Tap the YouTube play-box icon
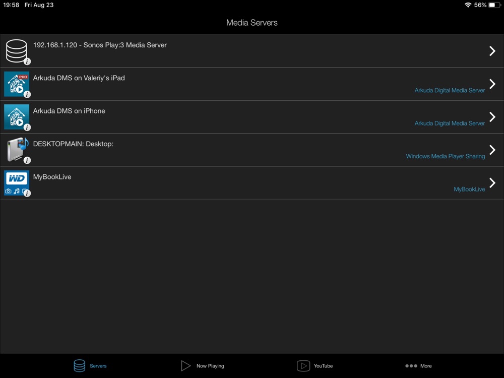504x378 pixels. 303,366
